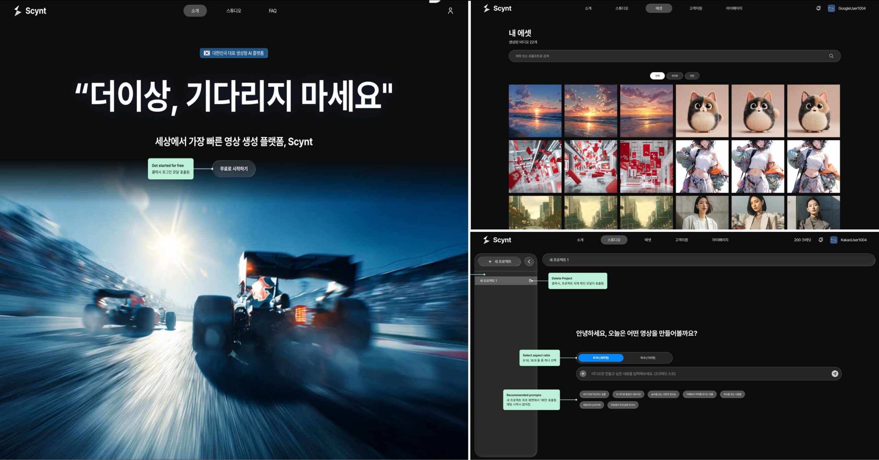
Task: Select the 9:16 (세로형) aspect ratio
Action: [x=601, y=358]
